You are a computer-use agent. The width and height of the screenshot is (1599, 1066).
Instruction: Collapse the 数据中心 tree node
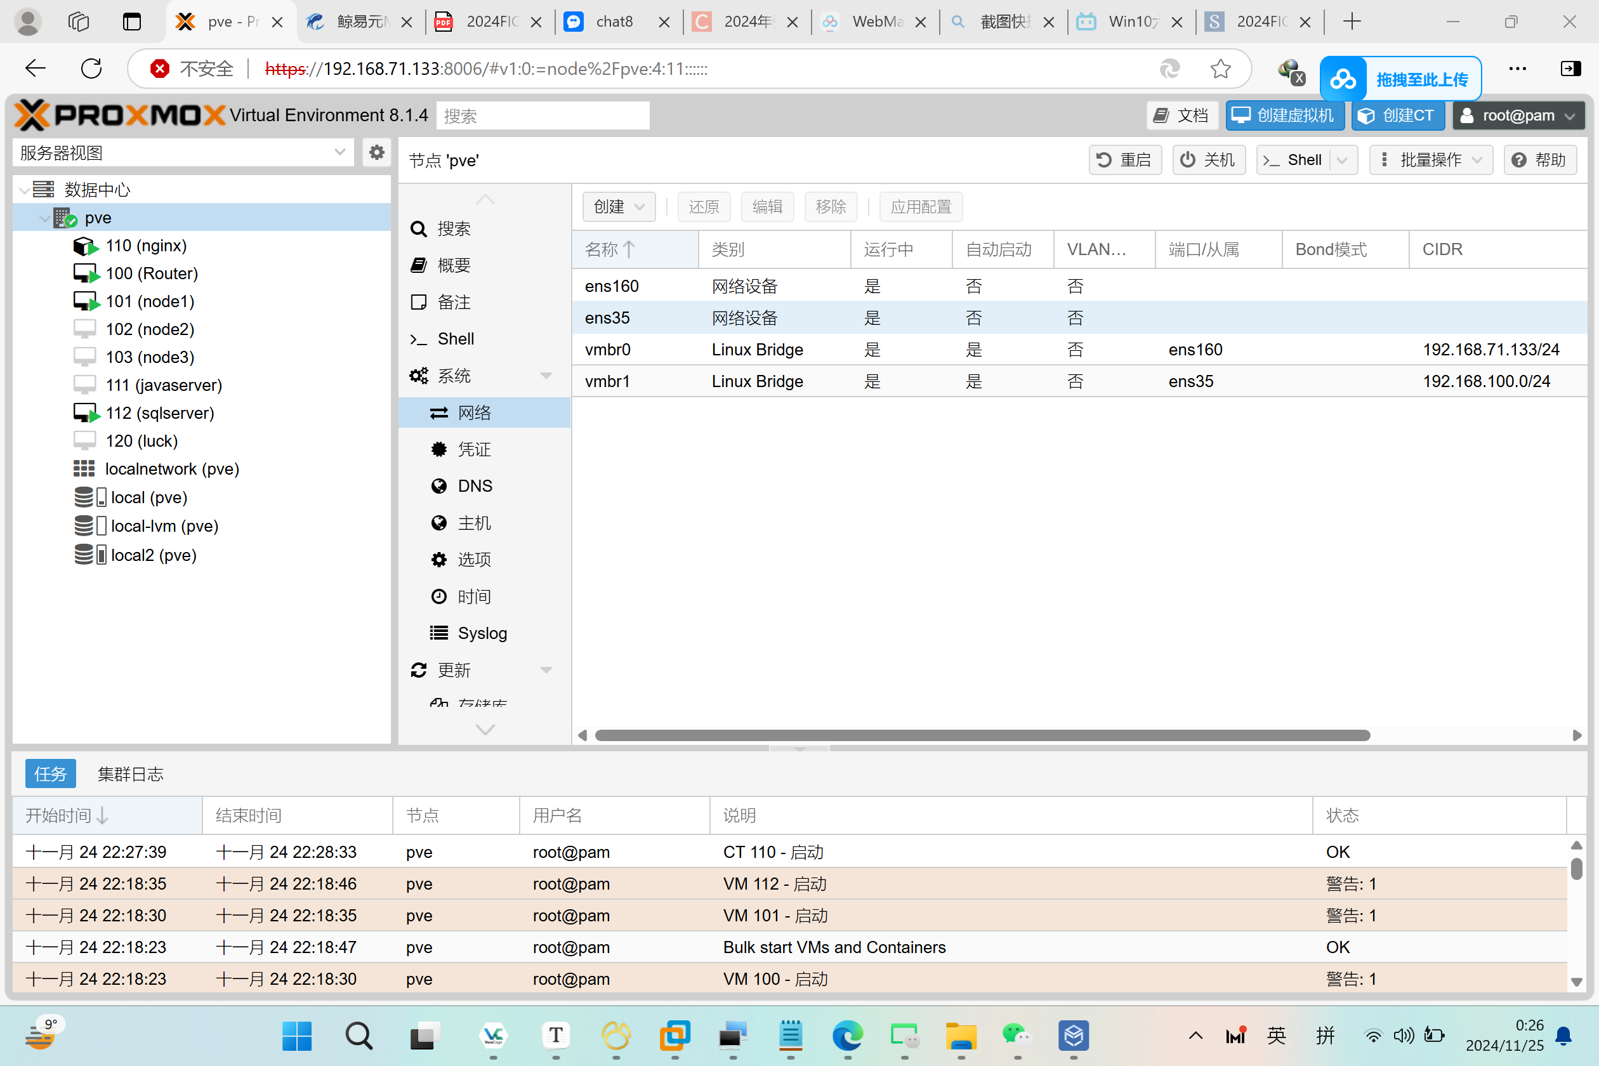pyautogui.click(x=25, y=190)
